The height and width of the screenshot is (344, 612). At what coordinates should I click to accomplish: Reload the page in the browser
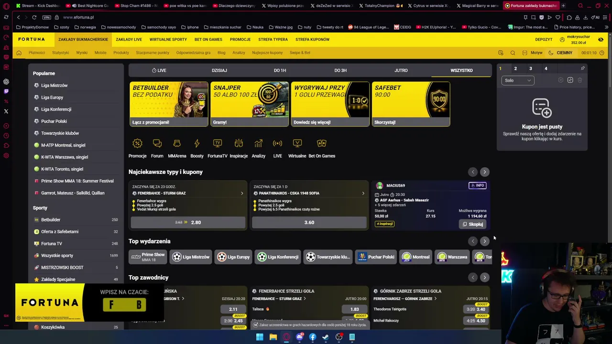34,17
